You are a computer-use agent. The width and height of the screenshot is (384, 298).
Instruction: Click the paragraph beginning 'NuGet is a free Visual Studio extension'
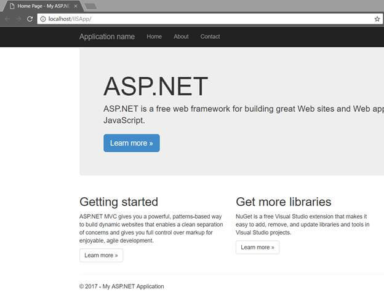(x=302, y=224)
